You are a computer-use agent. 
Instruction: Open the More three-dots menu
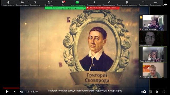155,3
